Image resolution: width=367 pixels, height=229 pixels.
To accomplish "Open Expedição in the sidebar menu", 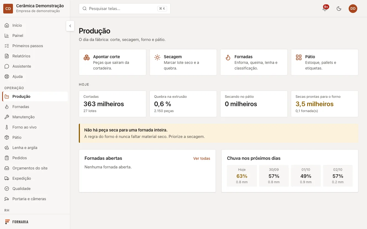I will [x=35, y=178].
